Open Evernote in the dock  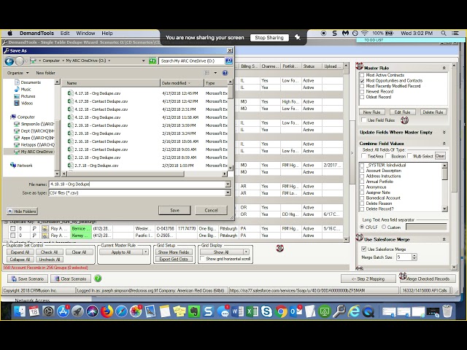[194, 311]
